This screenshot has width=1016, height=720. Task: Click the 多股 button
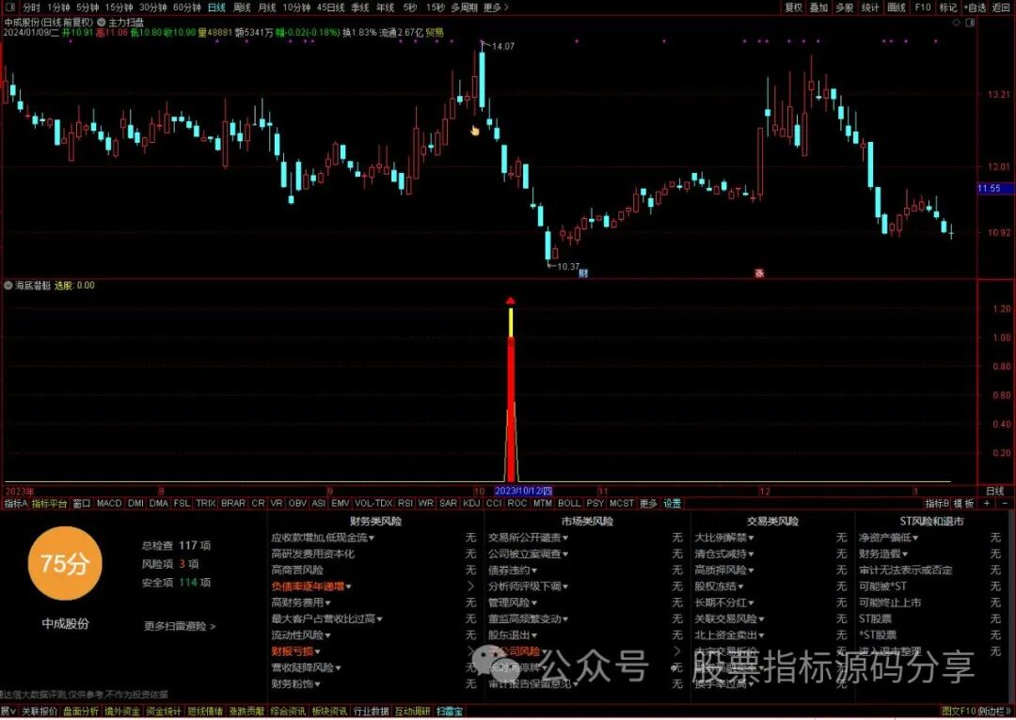844,8
